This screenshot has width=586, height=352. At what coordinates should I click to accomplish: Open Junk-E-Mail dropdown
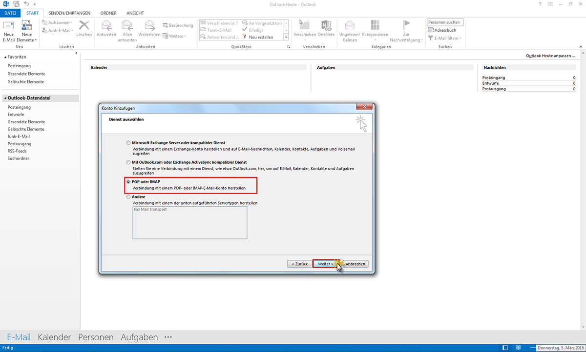(58, 30)
